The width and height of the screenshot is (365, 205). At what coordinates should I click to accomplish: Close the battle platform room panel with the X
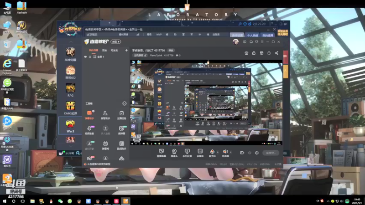274,29
